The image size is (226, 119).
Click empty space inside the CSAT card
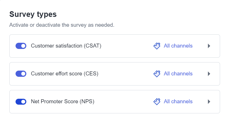point(127,46)
